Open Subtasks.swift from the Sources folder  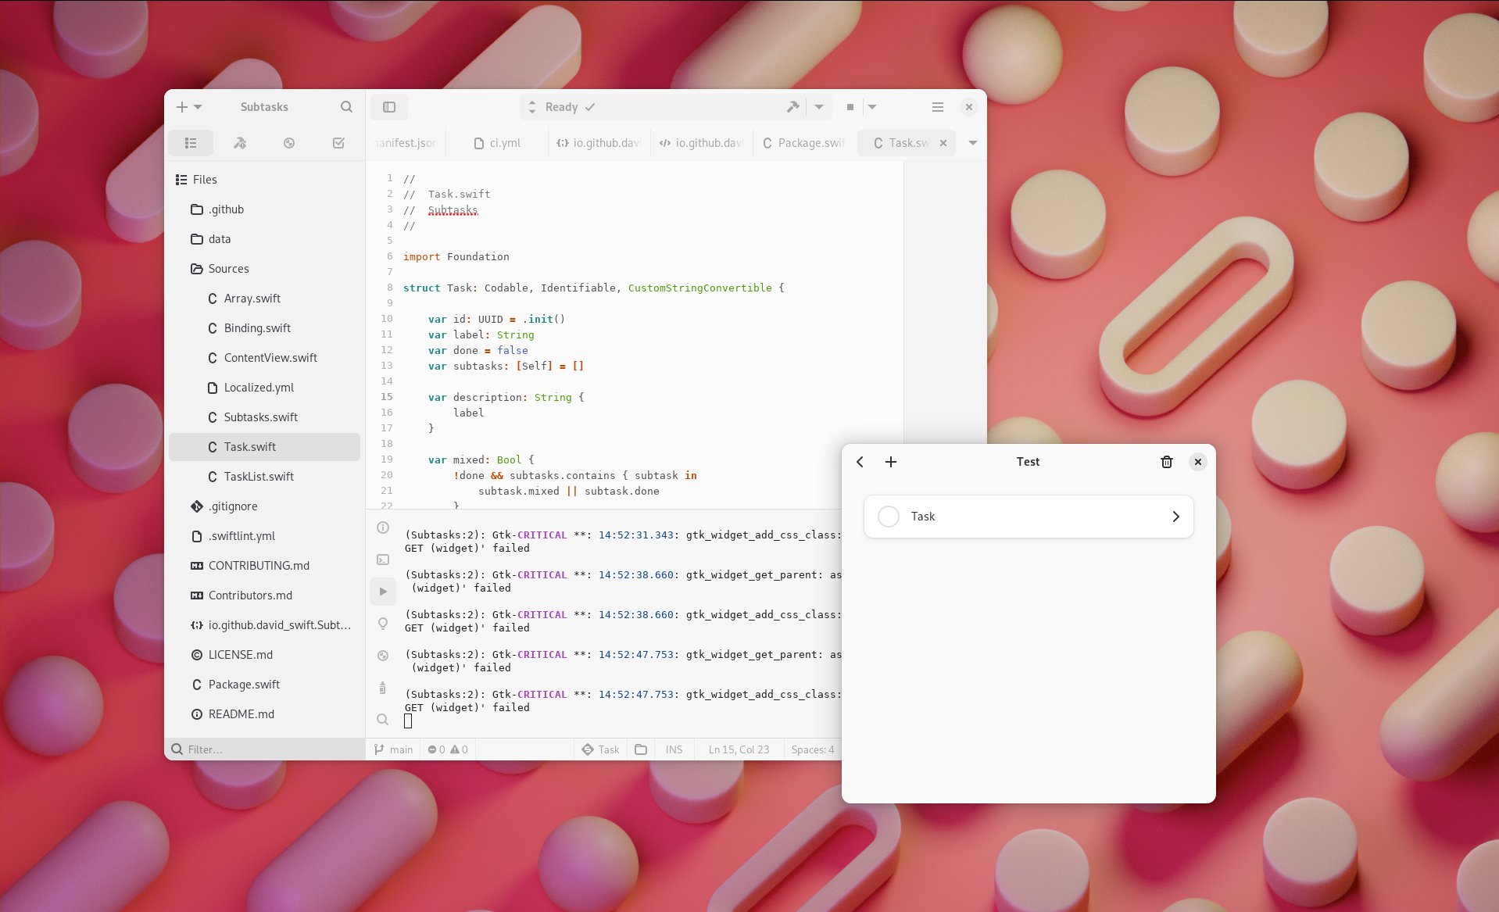(260, 417)
